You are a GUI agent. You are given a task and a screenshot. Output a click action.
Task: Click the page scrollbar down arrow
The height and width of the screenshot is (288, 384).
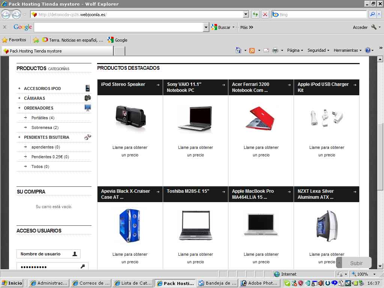pos(380,266)
